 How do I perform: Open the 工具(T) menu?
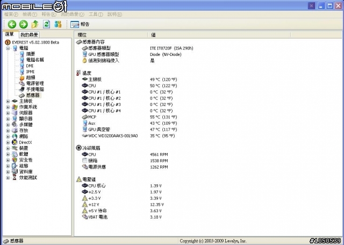[96, 15]
